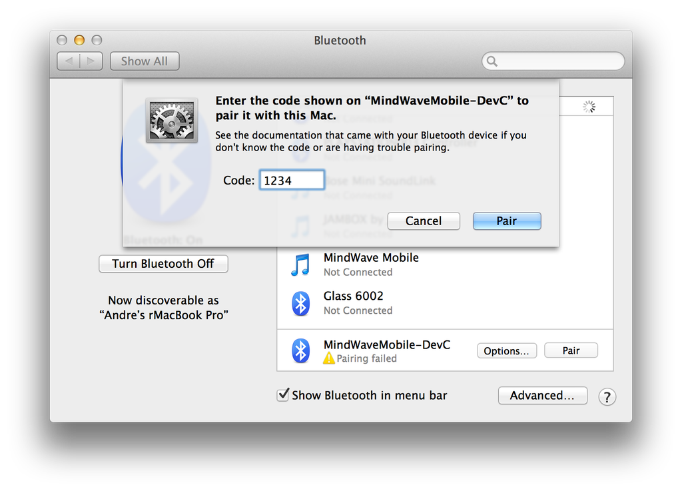The height and width of the screenshot is (491, 682).
Task: Click the Pairing failed warning icon
Action: pos(329,358)
